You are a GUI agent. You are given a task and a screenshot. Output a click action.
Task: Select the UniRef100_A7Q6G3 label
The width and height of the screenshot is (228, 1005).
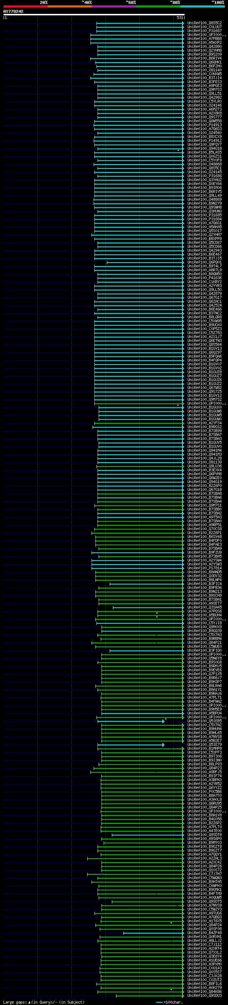(204, 129)
